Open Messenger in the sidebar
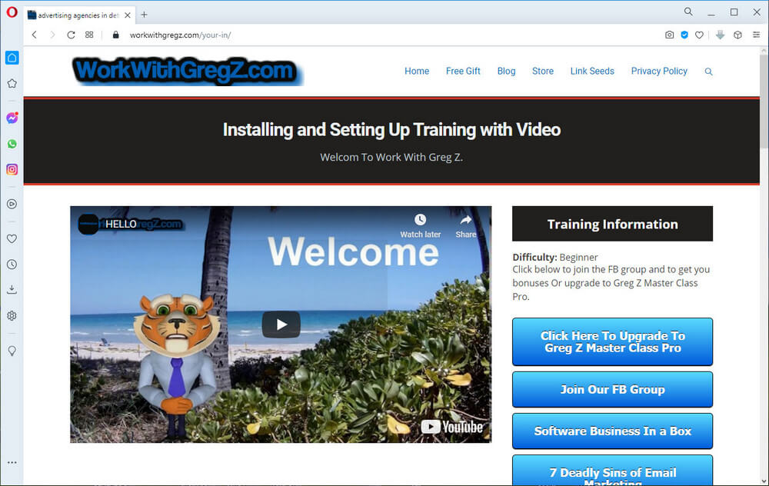Image resolution: width=769 pixels, height=486 pixels. pos(12,118)
